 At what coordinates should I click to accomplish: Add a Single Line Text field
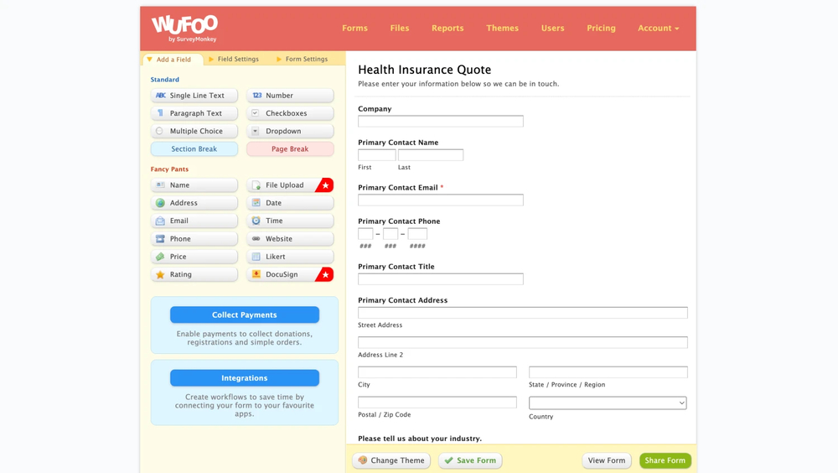[x=194, y=96]
